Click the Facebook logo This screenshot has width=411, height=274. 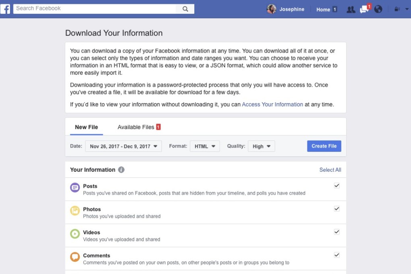[5, 8]
